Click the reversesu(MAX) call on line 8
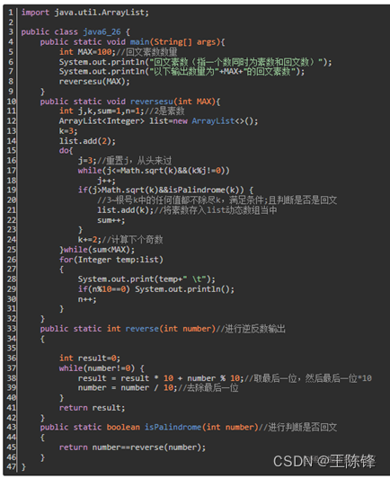 pyautogui.click(x=94, y=82)
